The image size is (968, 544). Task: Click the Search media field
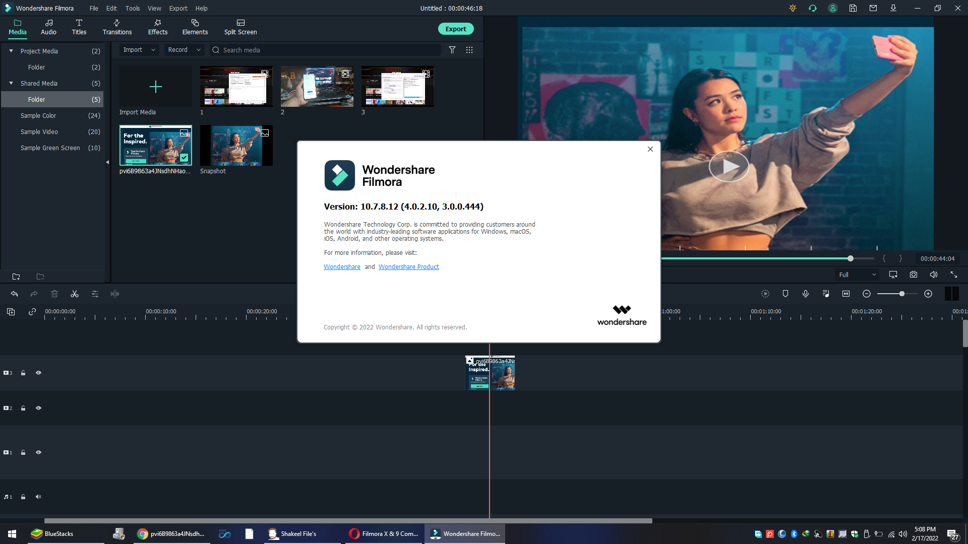click(325, 50)
